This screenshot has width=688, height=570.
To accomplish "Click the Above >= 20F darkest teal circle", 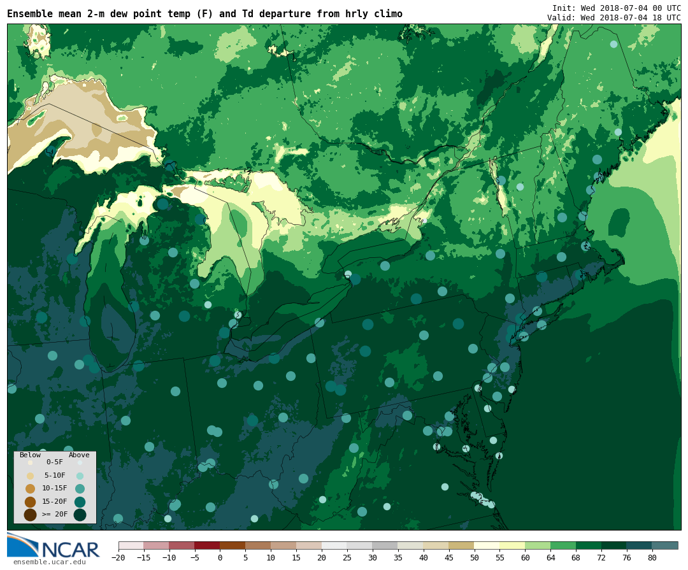I will (x=80, y=515).
